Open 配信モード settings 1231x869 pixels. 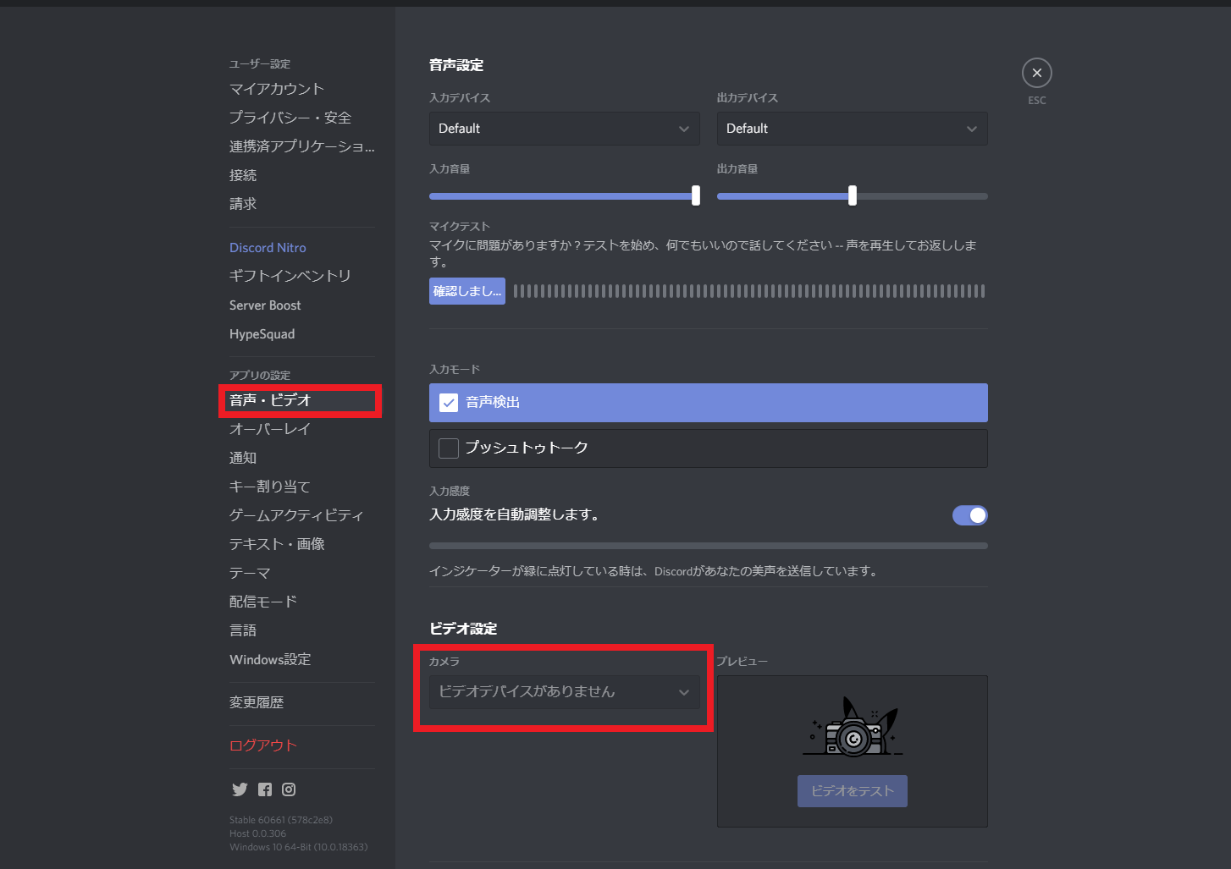pos(263,602)
